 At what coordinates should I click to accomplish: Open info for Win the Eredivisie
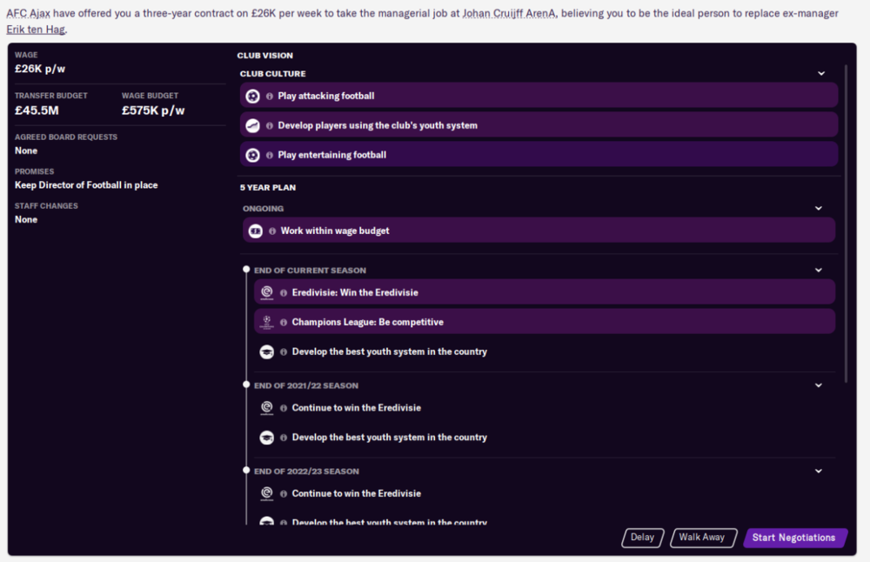[284, 292]
